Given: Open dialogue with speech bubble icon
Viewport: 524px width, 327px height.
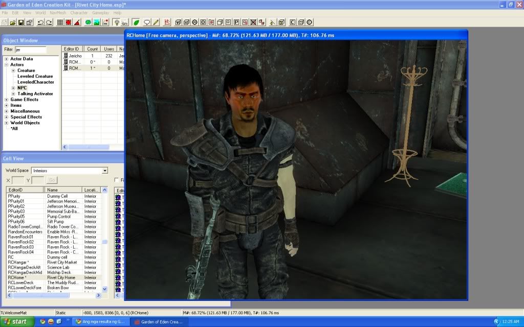Looking at the screenshot, I should point(147,22).
